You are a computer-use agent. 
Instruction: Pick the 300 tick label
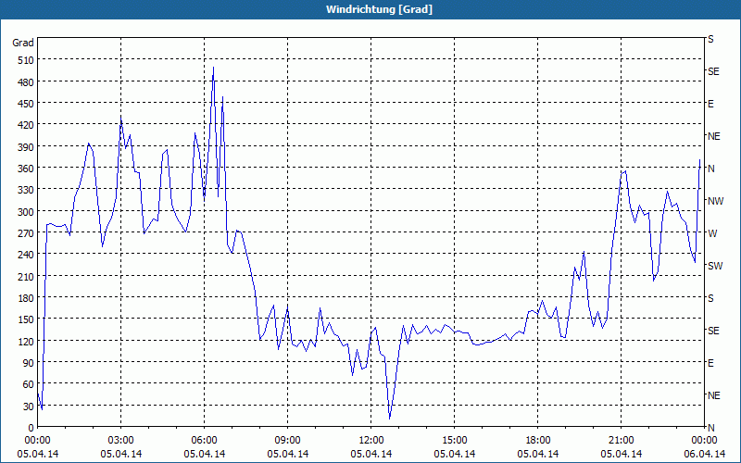(x=26, y=211)
